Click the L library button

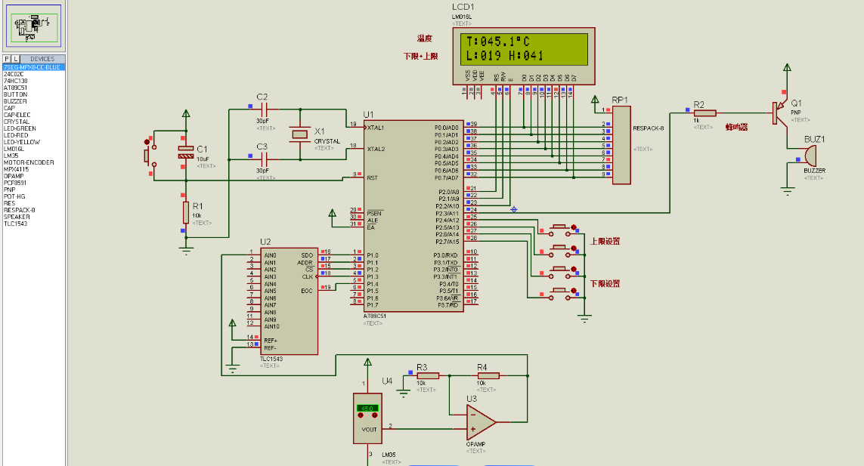[15, 59]
